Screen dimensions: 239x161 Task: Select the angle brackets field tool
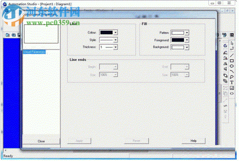pos(232,93)
